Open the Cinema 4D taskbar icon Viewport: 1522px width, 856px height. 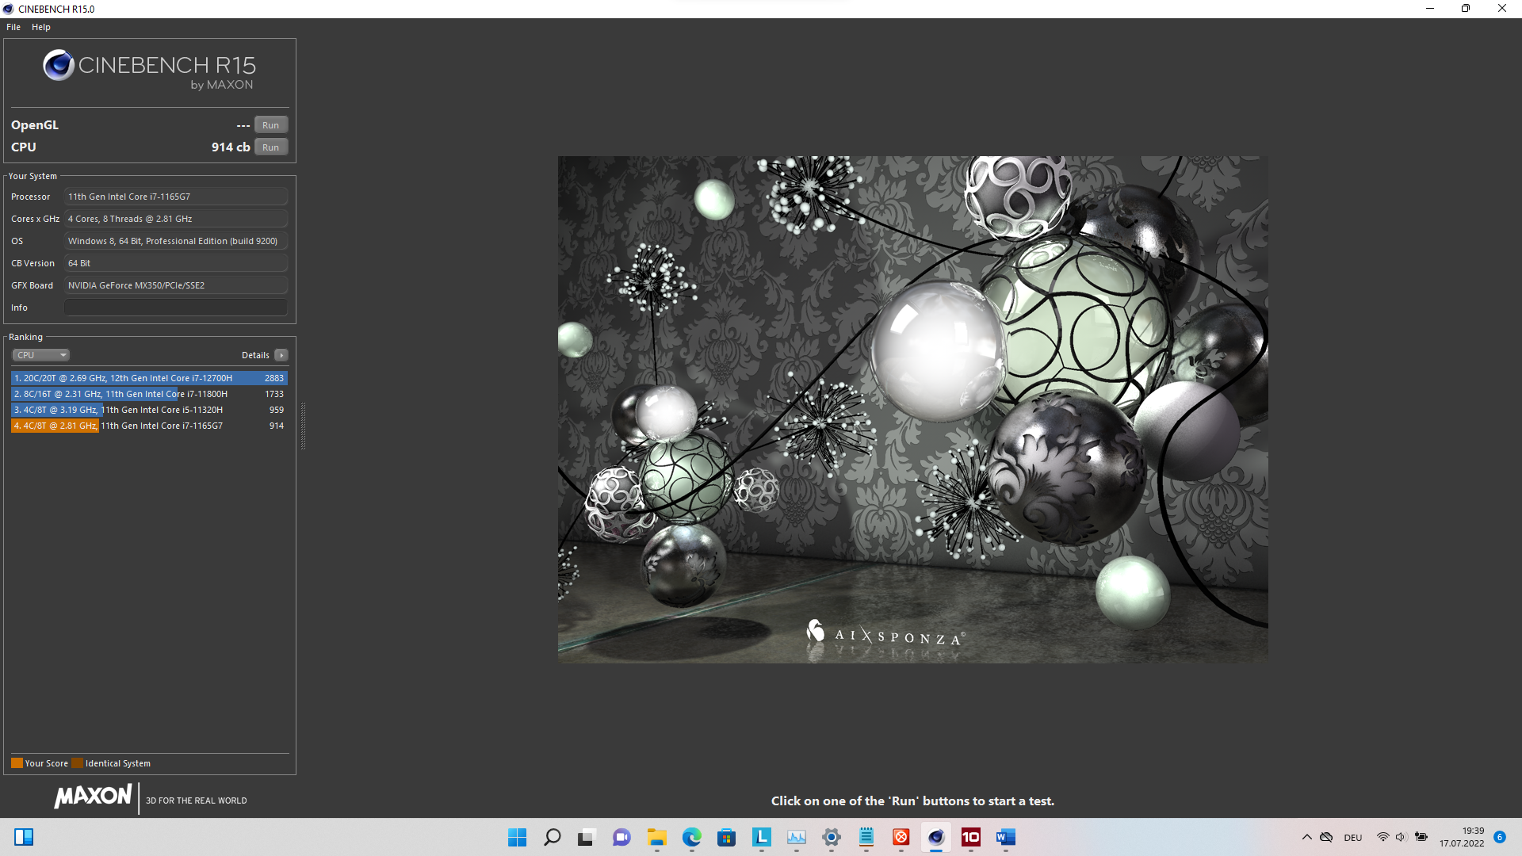click(936, 837)
